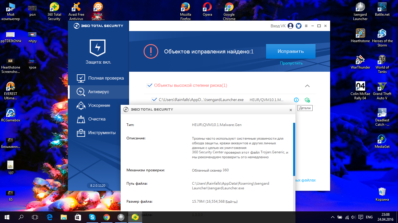
Task: Uncheck the IsengardLauncher.exe threat checkbox
Action: pos(154,100)
